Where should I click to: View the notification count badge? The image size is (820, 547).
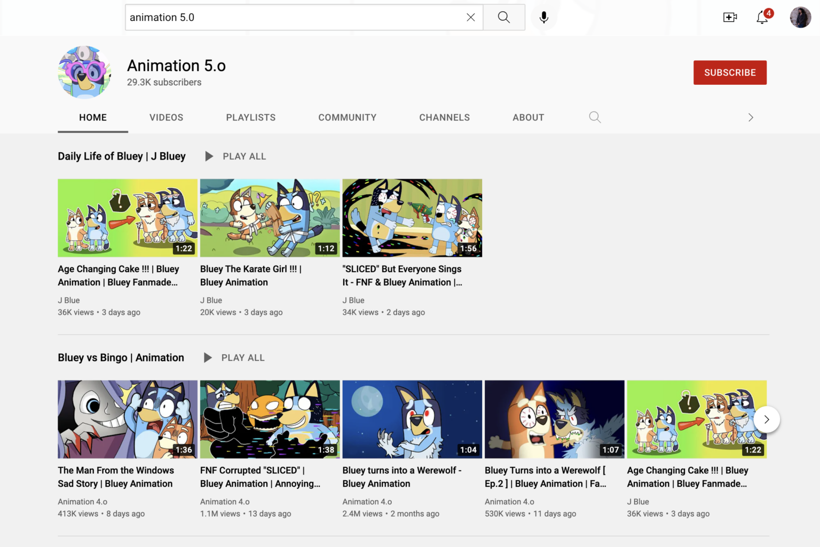(768, 13)
